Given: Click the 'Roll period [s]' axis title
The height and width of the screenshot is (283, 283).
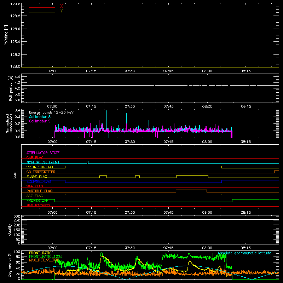Looking at the screenshot, I should point(11,88).
